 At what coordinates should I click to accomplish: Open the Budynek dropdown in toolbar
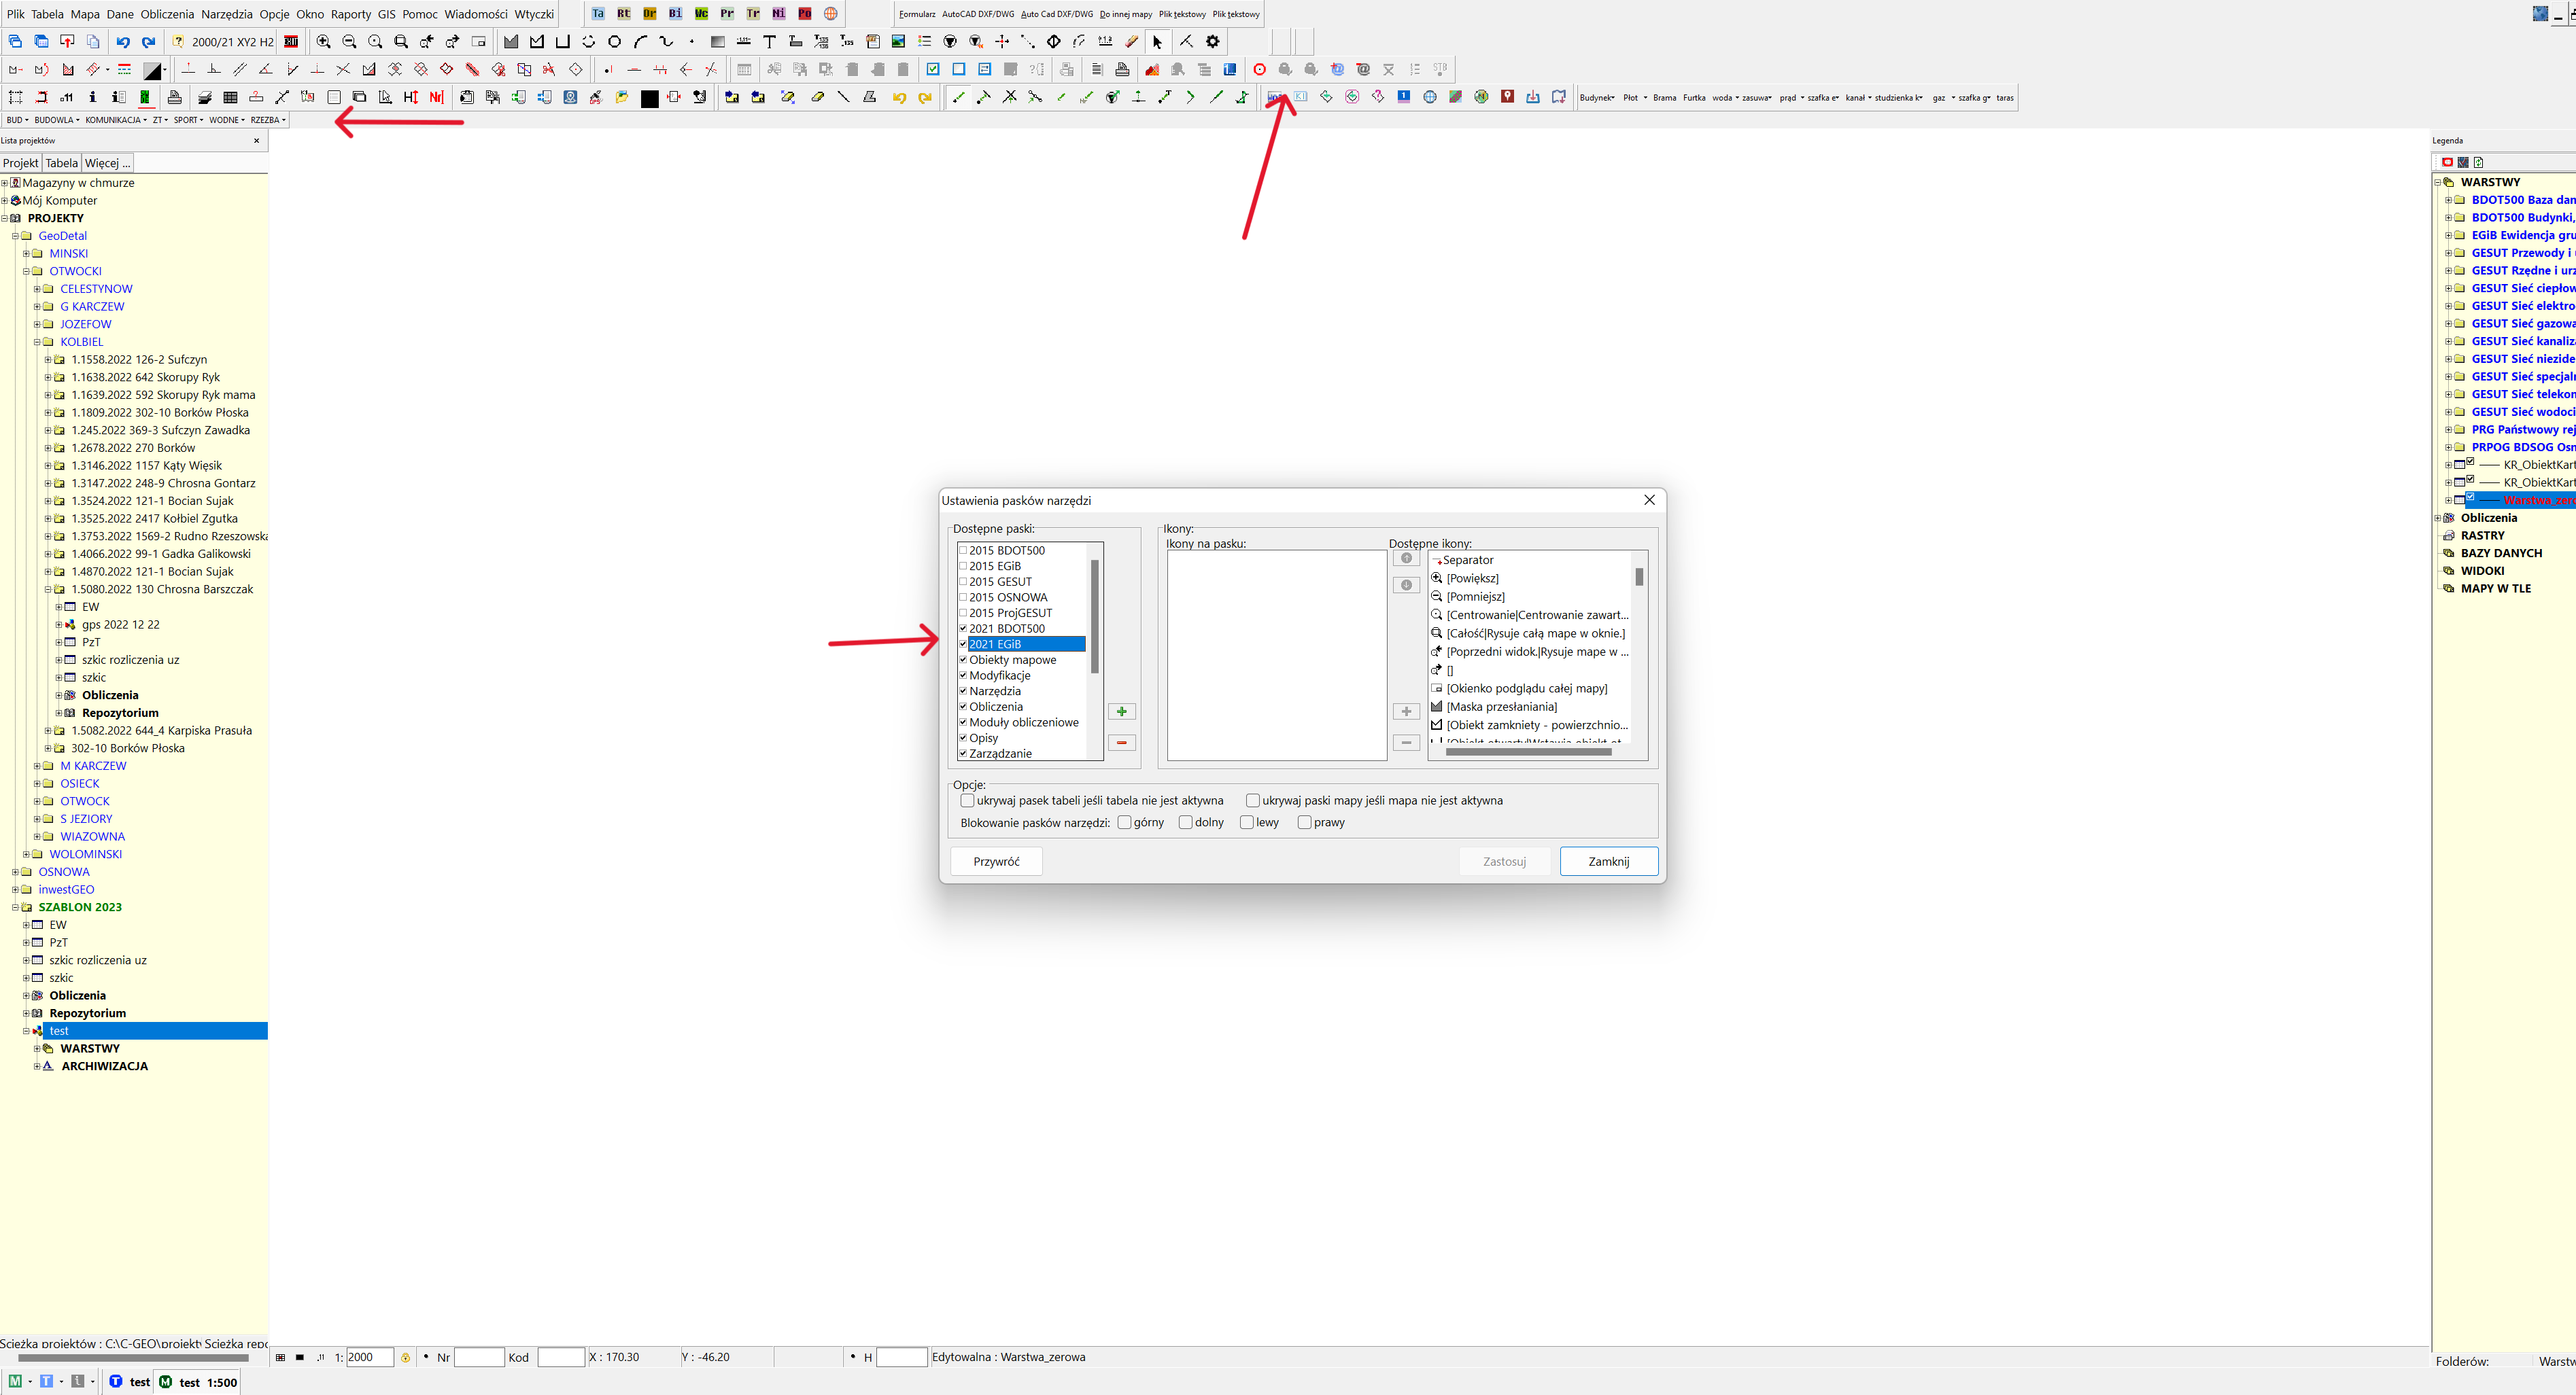point(1597,98)
